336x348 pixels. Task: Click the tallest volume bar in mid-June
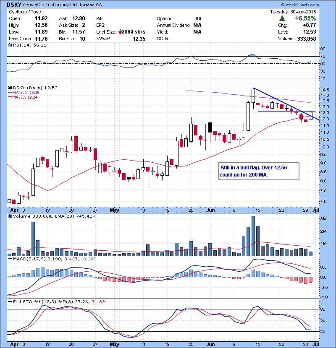(x=253, y=236)
